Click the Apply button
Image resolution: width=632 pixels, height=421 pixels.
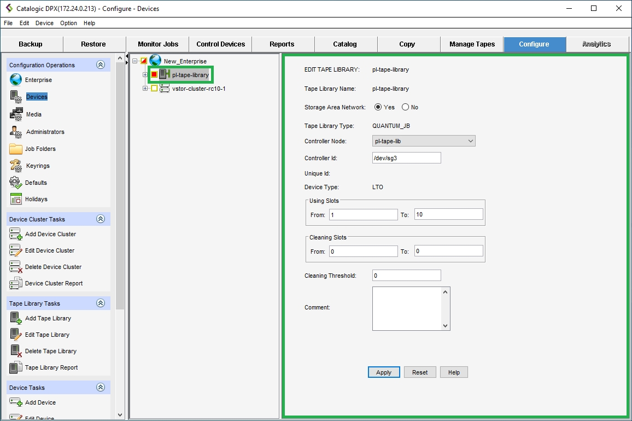[384, 372]
